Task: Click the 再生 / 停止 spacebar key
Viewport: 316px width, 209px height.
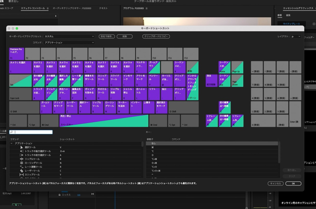Action: [104, 121]
